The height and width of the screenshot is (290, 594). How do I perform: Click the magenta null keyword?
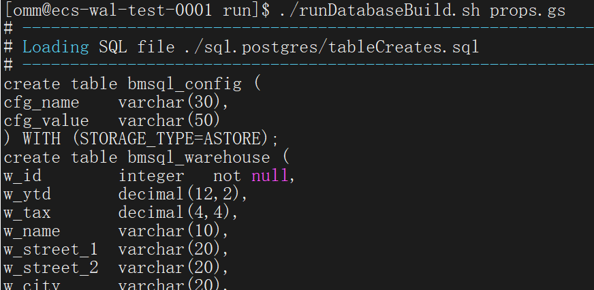(270, 176)
